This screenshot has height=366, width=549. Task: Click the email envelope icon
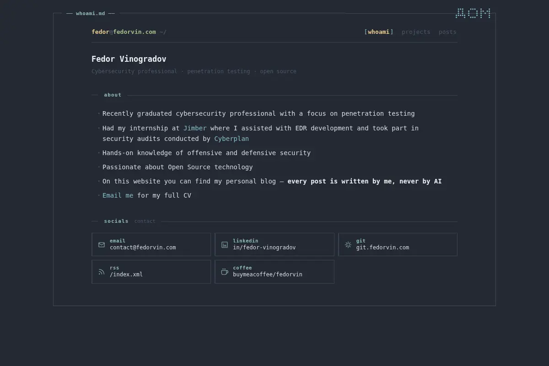tap(102, 245)
